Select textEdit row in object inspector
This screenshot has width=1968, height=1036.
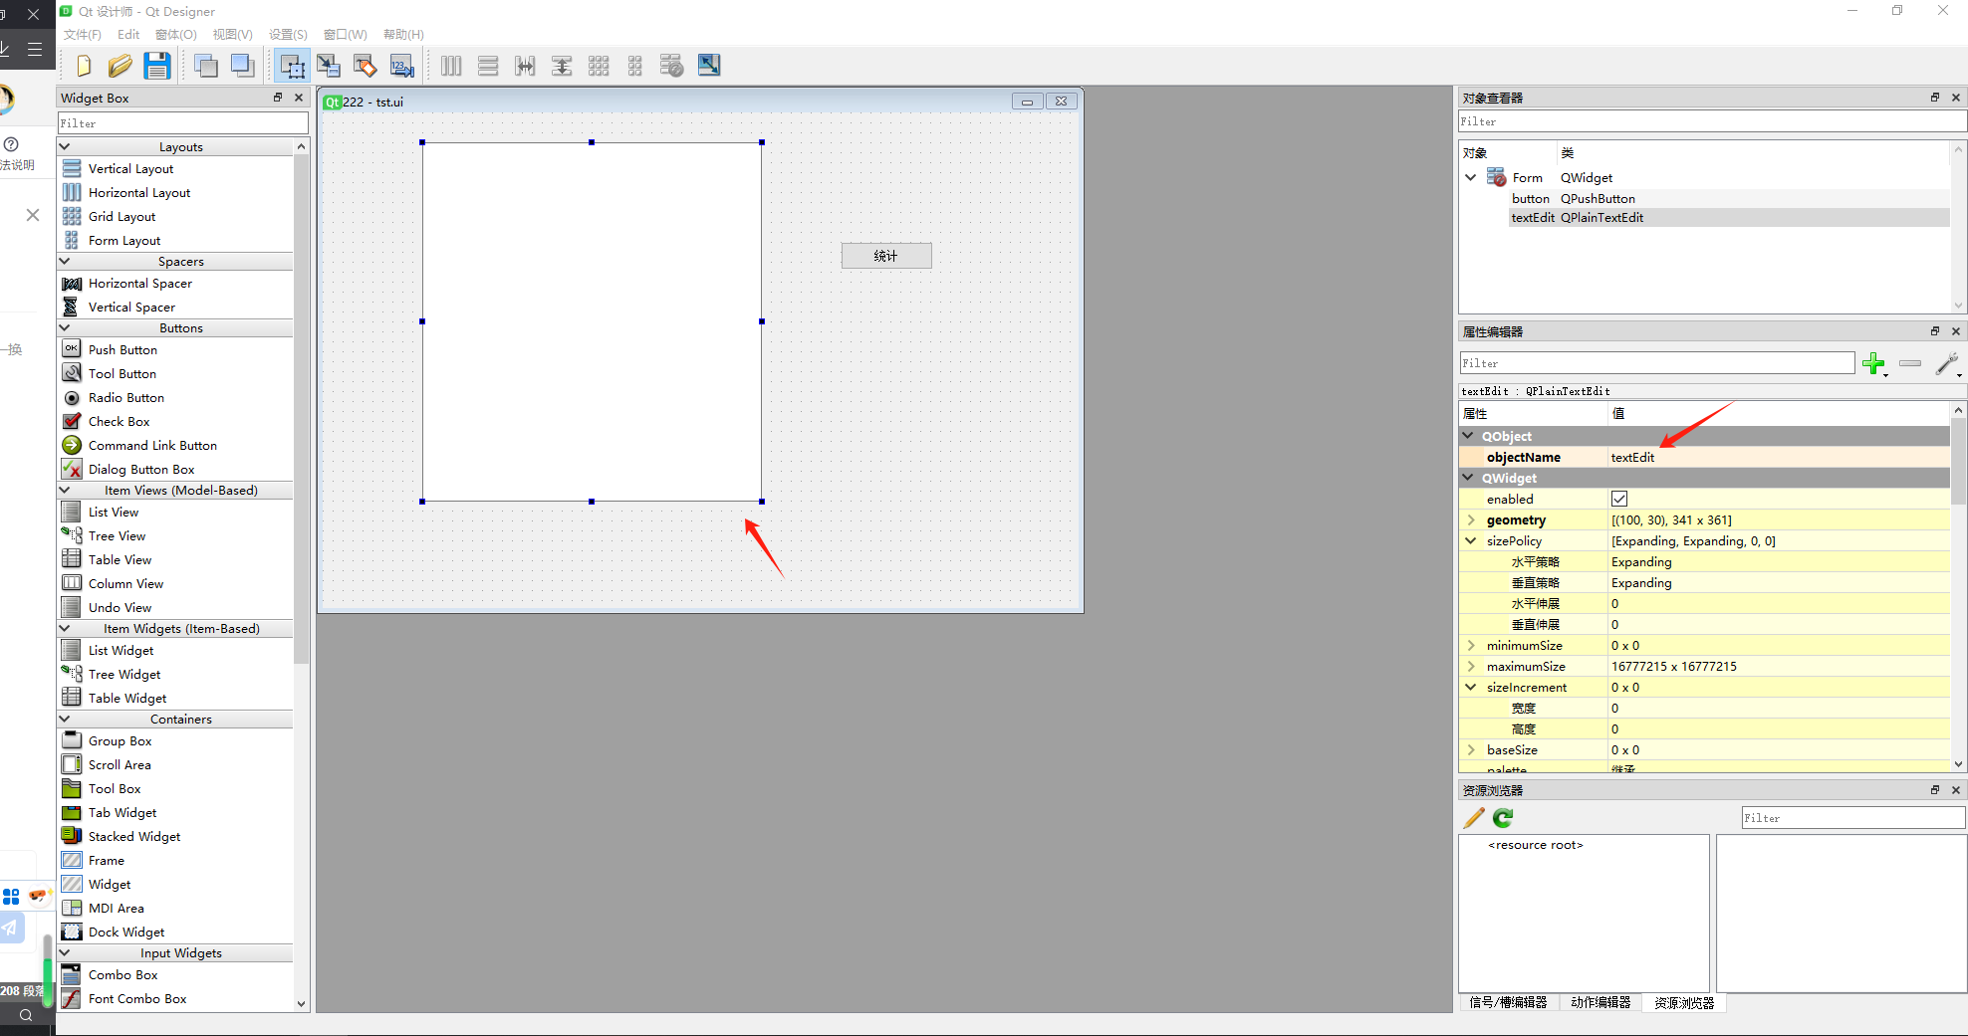[x=1729, y=217]
